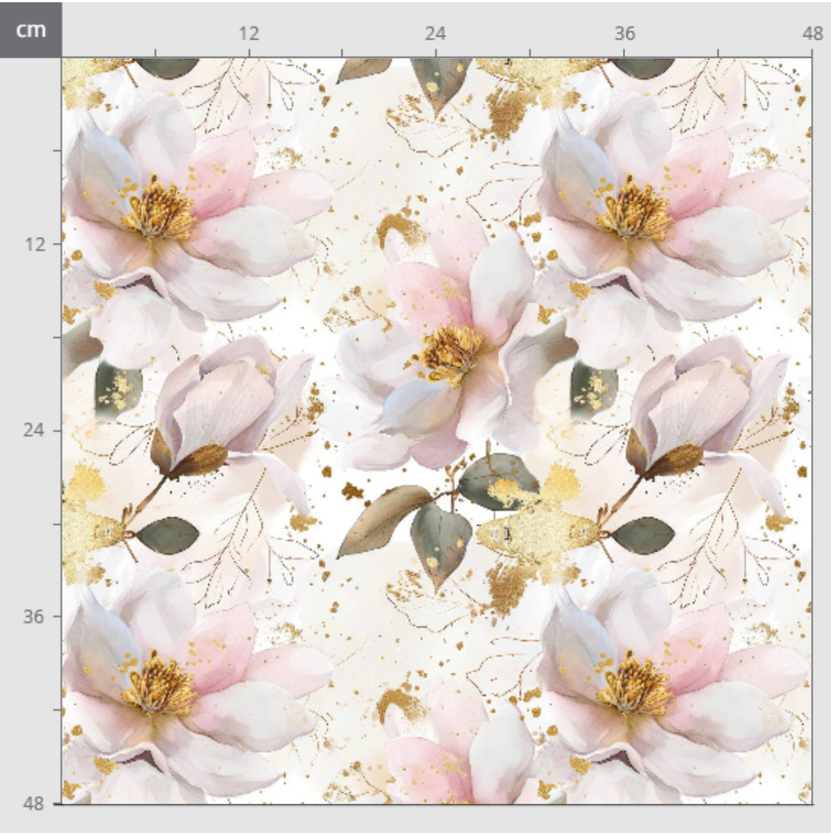Viewport: 831px width, 835px height.
Task: Click the 24 mark on the top ruler
Action: click(x=435, y=33)
